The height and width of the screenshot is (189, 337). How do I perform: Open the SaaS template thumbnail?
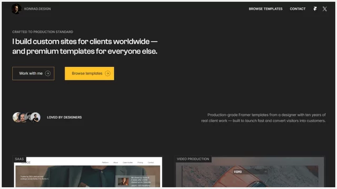pos(87,172)
